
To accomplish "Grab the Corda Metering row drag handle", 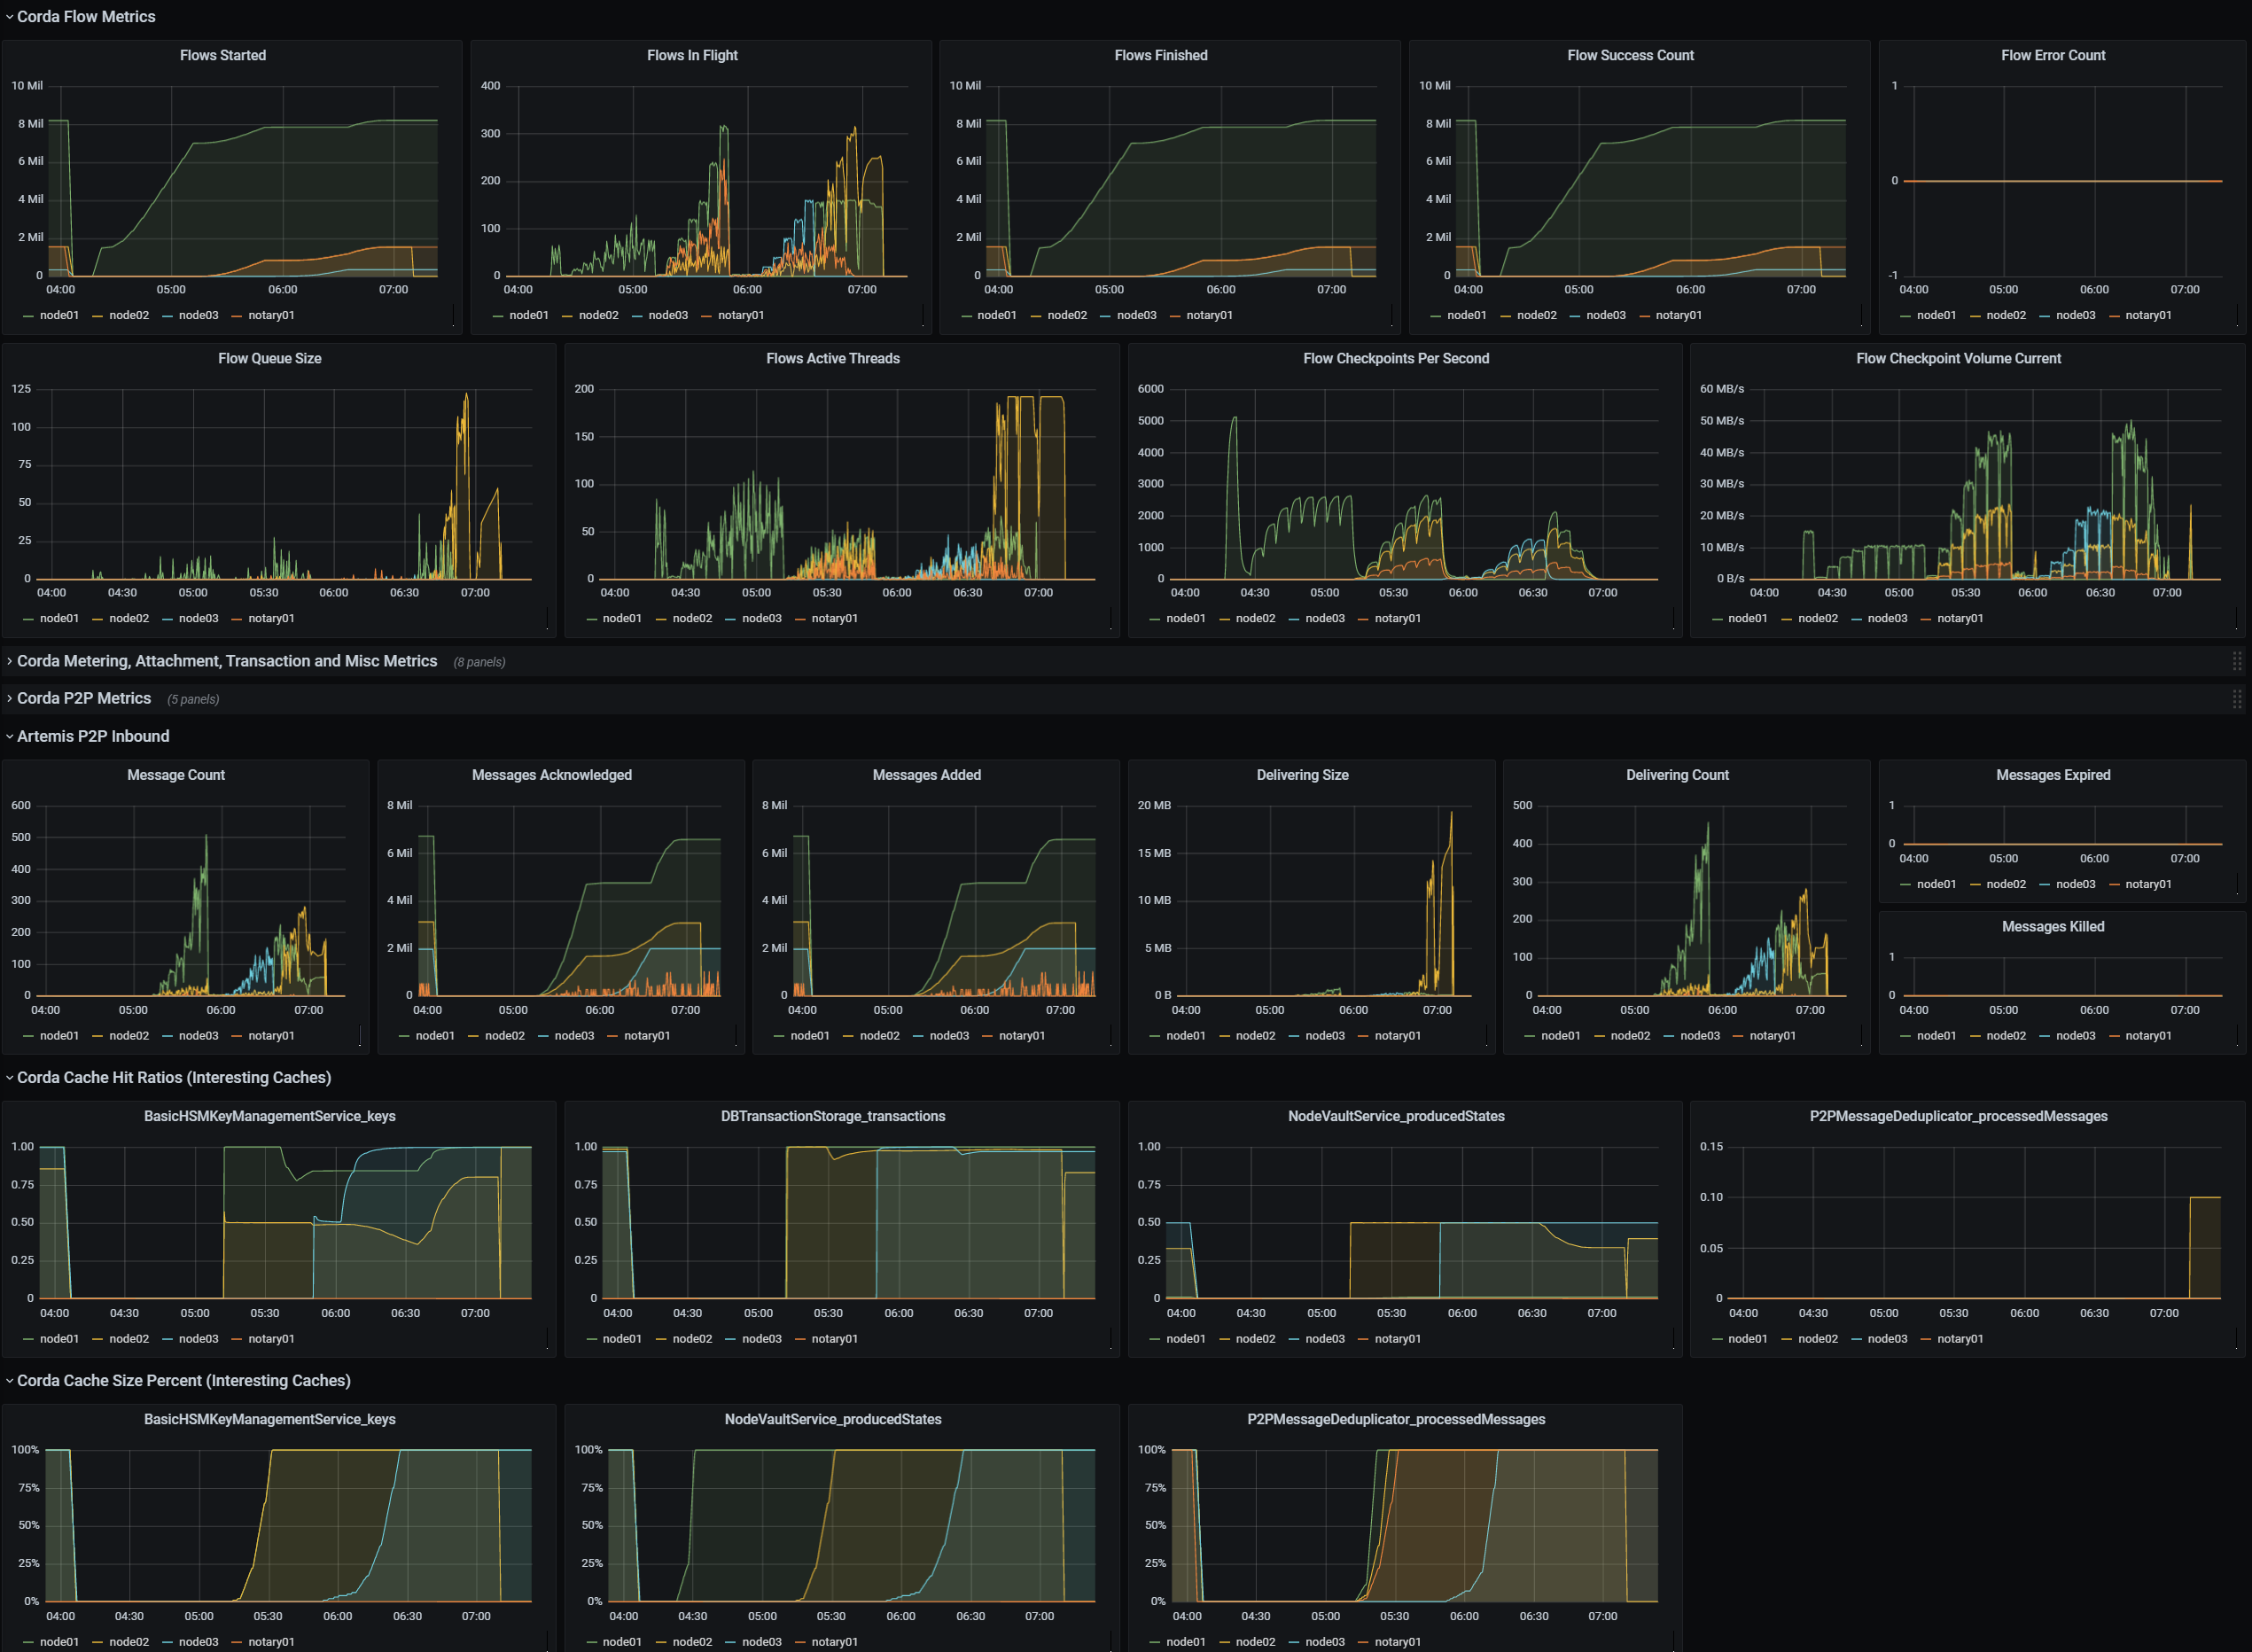I will click(x=2237, y=661).
